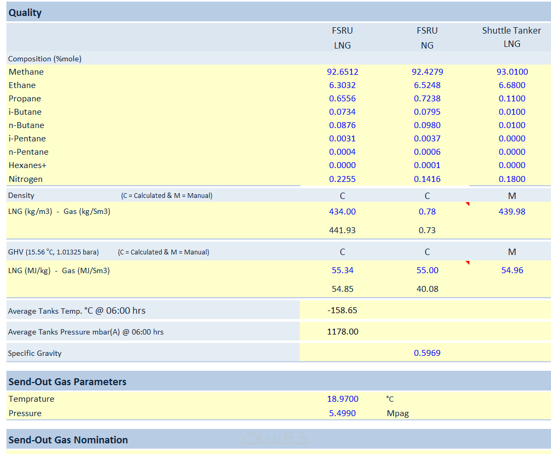Click the Temprature row label
551x454 pixels.
coord(31,399)
